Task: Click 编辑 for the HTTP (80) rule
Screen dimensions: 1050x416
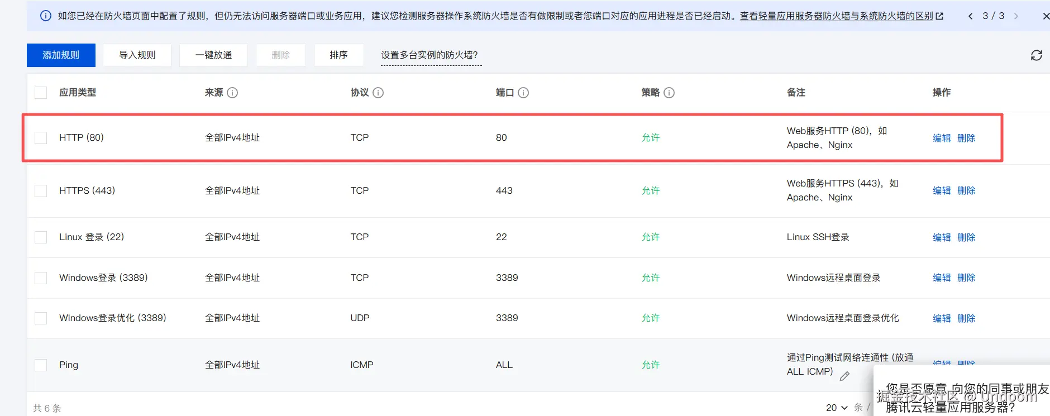Action: click(x=942, y=138)
